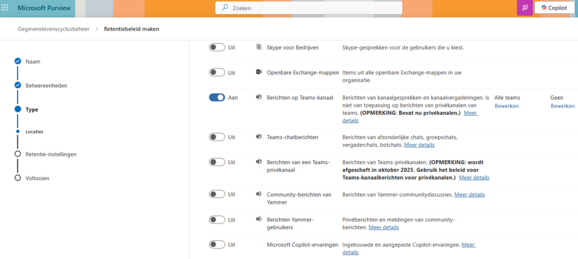Click the Naam step checkmark icon

point(17,61)
